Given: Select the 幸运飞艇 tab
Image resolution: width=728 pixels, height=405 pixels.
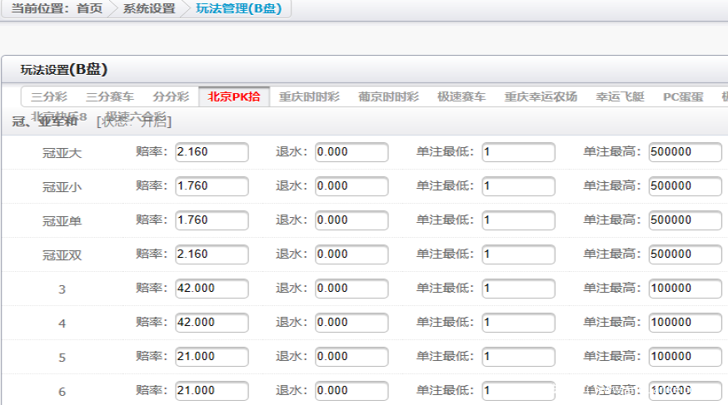Looking at the screenshot, I should (620, 96).
